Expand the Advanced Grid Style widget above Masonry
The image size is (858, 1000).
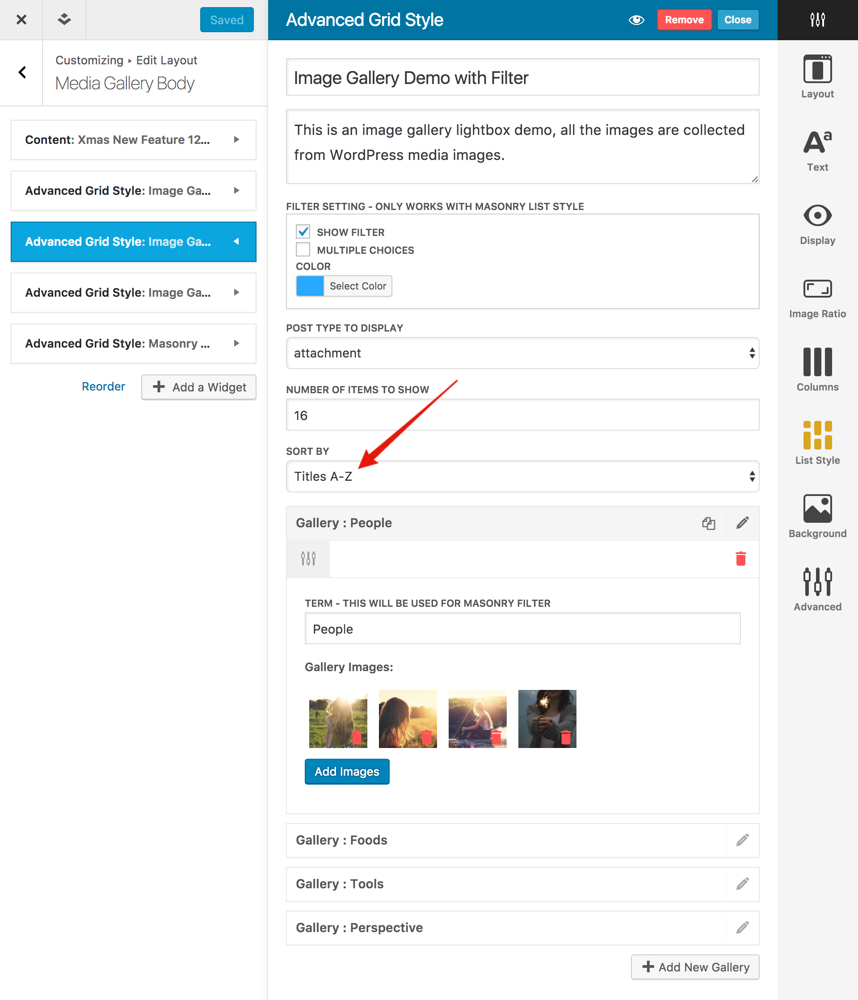pos(134,293)
